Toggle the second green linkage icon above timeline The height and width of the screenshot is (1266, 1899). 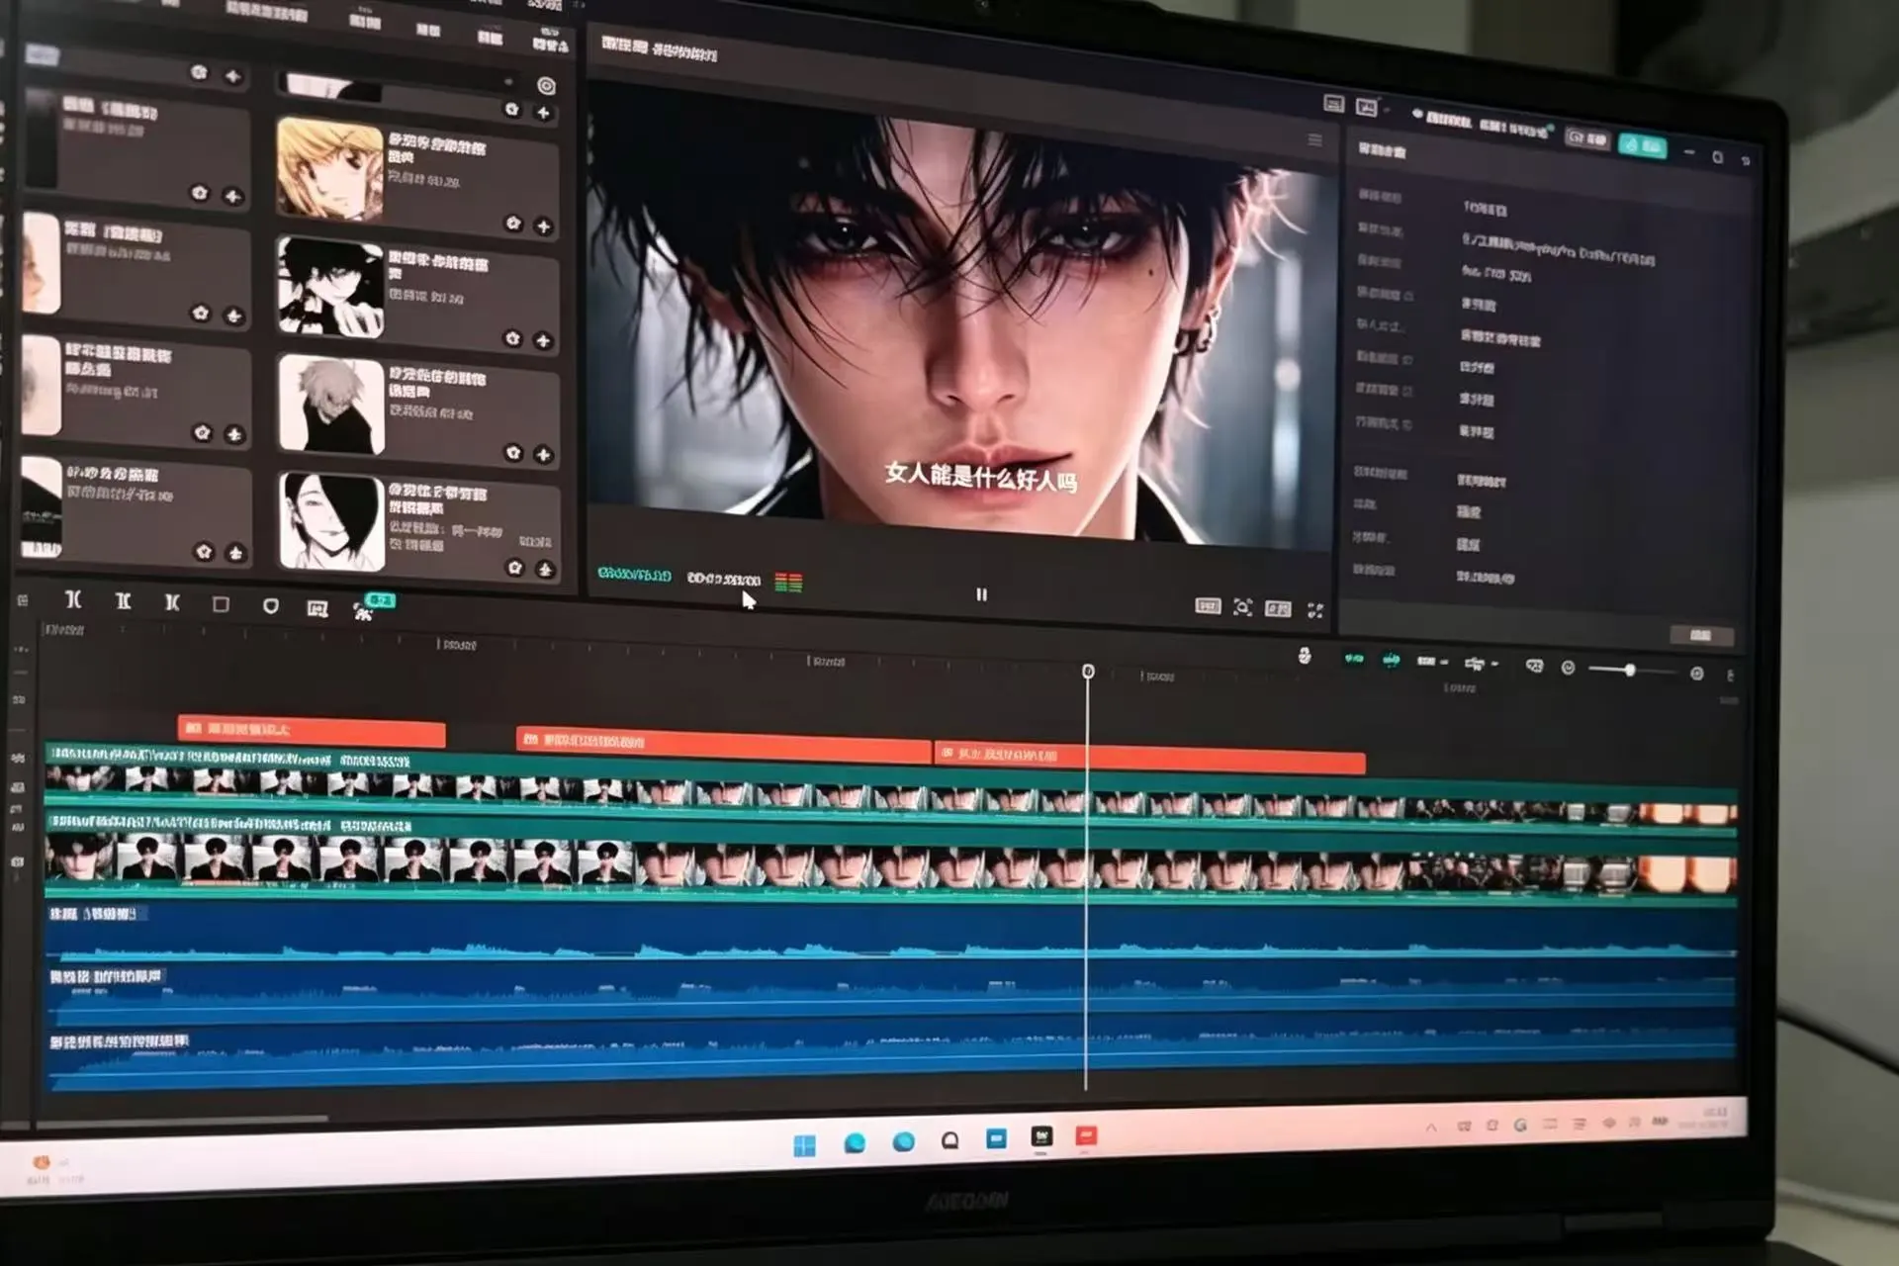point(1391,660)
